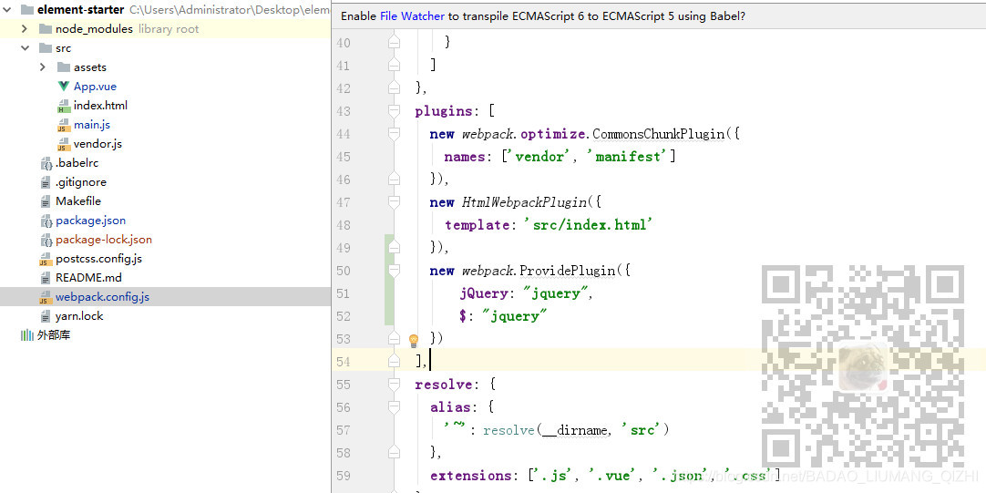Open main.js in the project tree
This screenshot has width=986, height=493.
pyautogui.click(x=92, y=125)
